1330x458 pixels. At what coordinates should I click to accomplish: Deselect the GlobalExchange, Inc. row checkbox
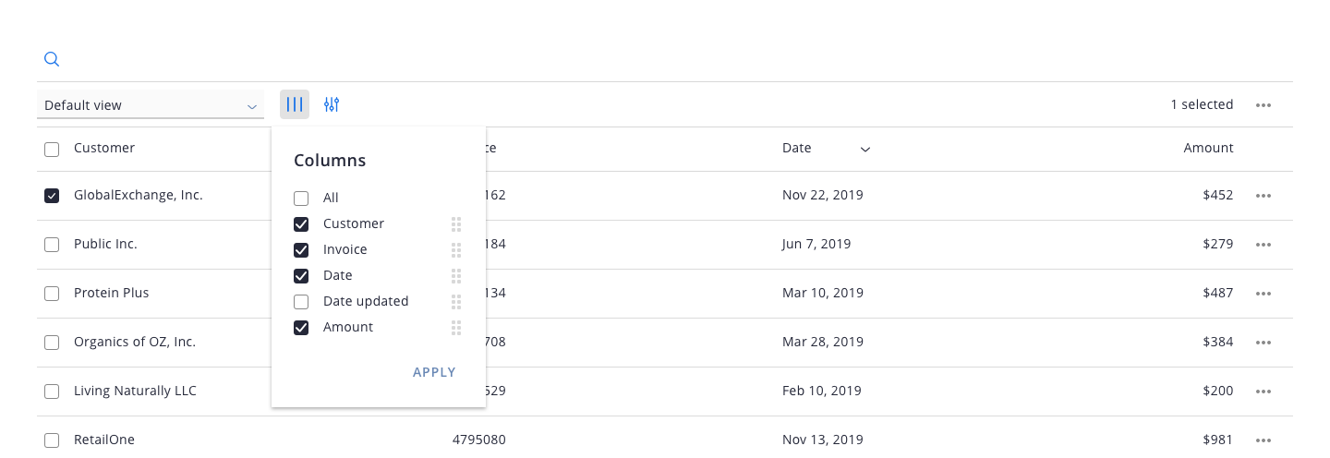pyautogui.click(x=52, y=196)
